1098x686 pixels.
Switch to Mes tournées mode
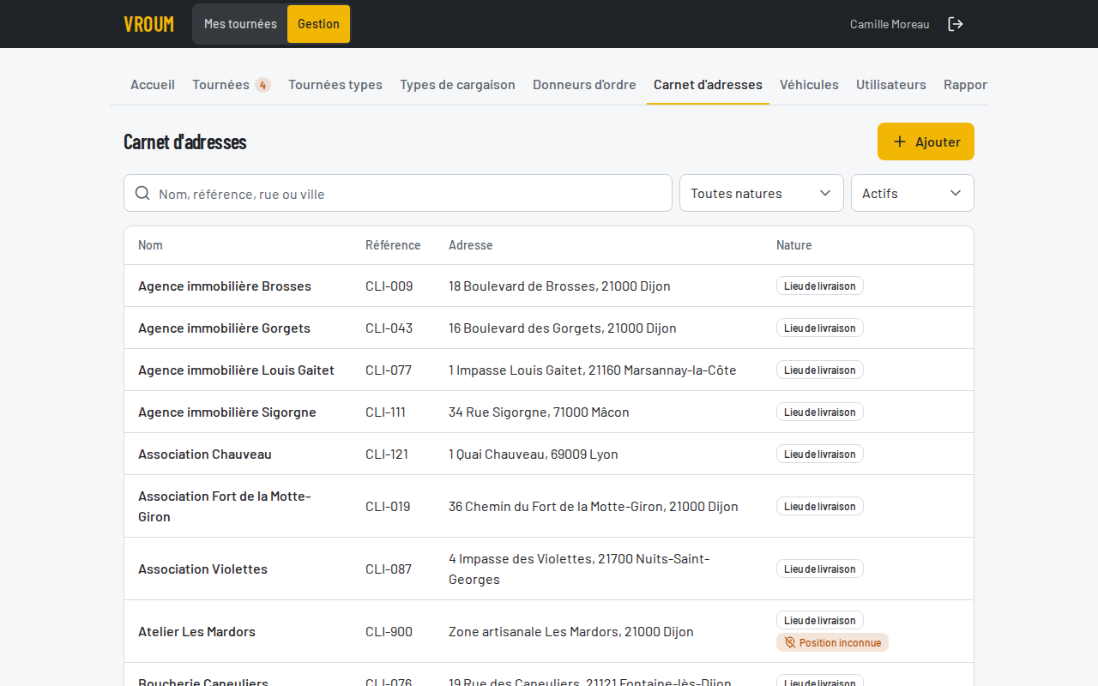pyautogui.click(x=240, y=24)
